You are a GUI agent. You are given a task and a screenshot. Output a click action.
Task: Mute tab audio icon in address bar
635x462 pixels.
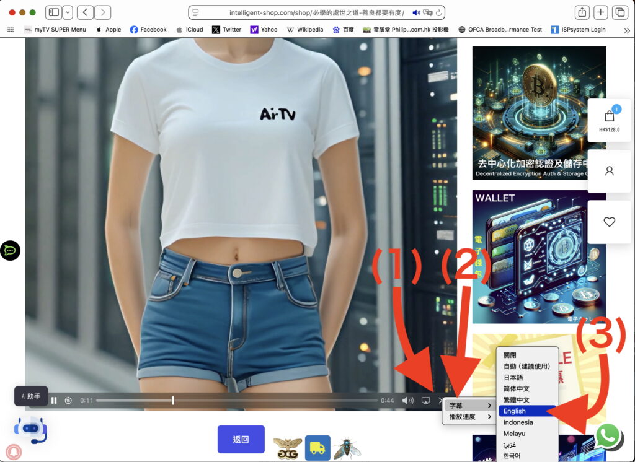[x=416, y=12]
